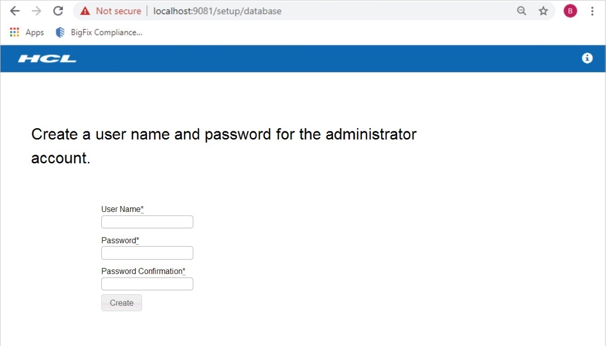The width and height of the screenshot is (606, 346).
Task: Focus the Password Confirmation field
Action: [147, 284]
